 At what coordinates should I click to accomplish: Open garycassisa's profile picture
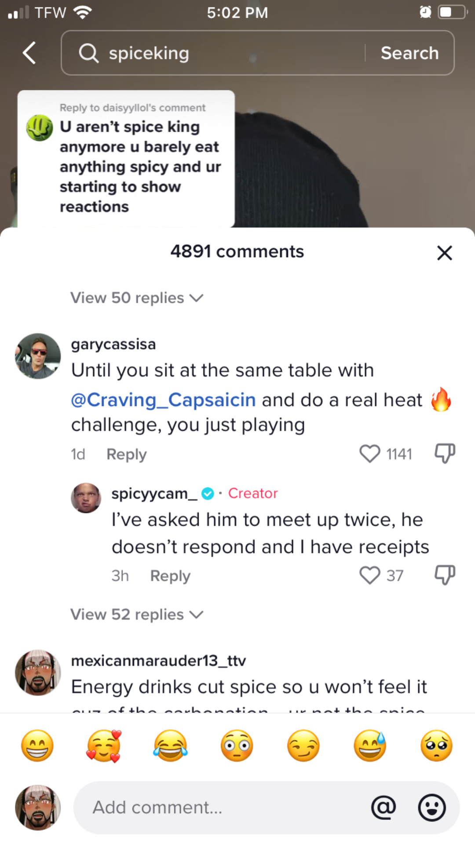(38, 356)
